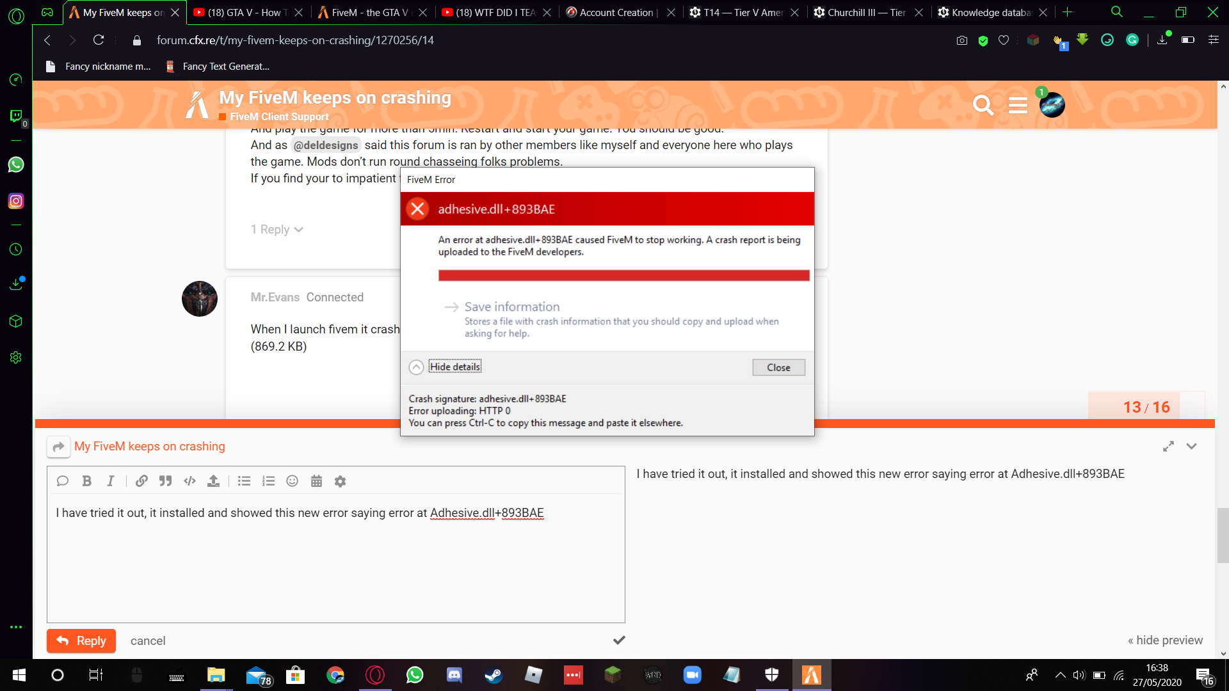Click the 13 / 16 topic progress indicator
Screen dimensions: 1229x691
point(1146,407)
